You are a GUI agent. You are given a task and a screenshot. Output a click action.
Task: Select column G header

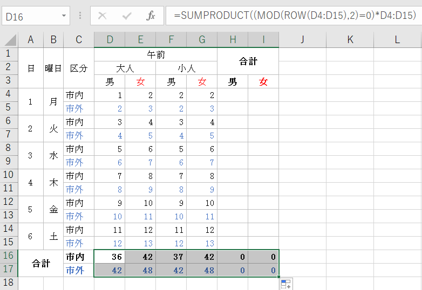pyautogui.click(x=202, y=40)
